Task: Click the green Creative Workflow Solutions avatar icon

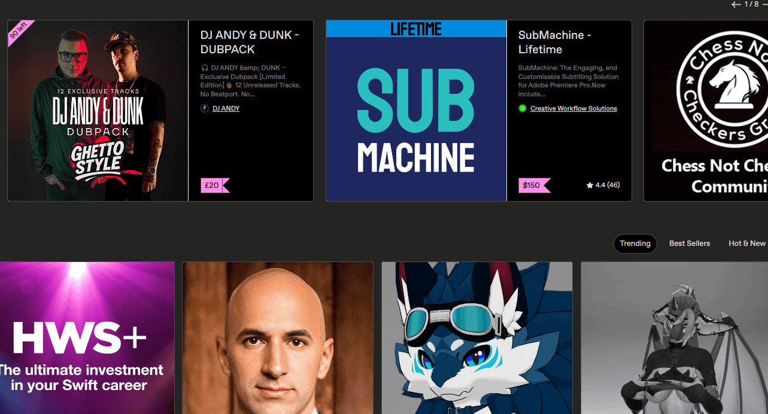Action: coord(523,108)
